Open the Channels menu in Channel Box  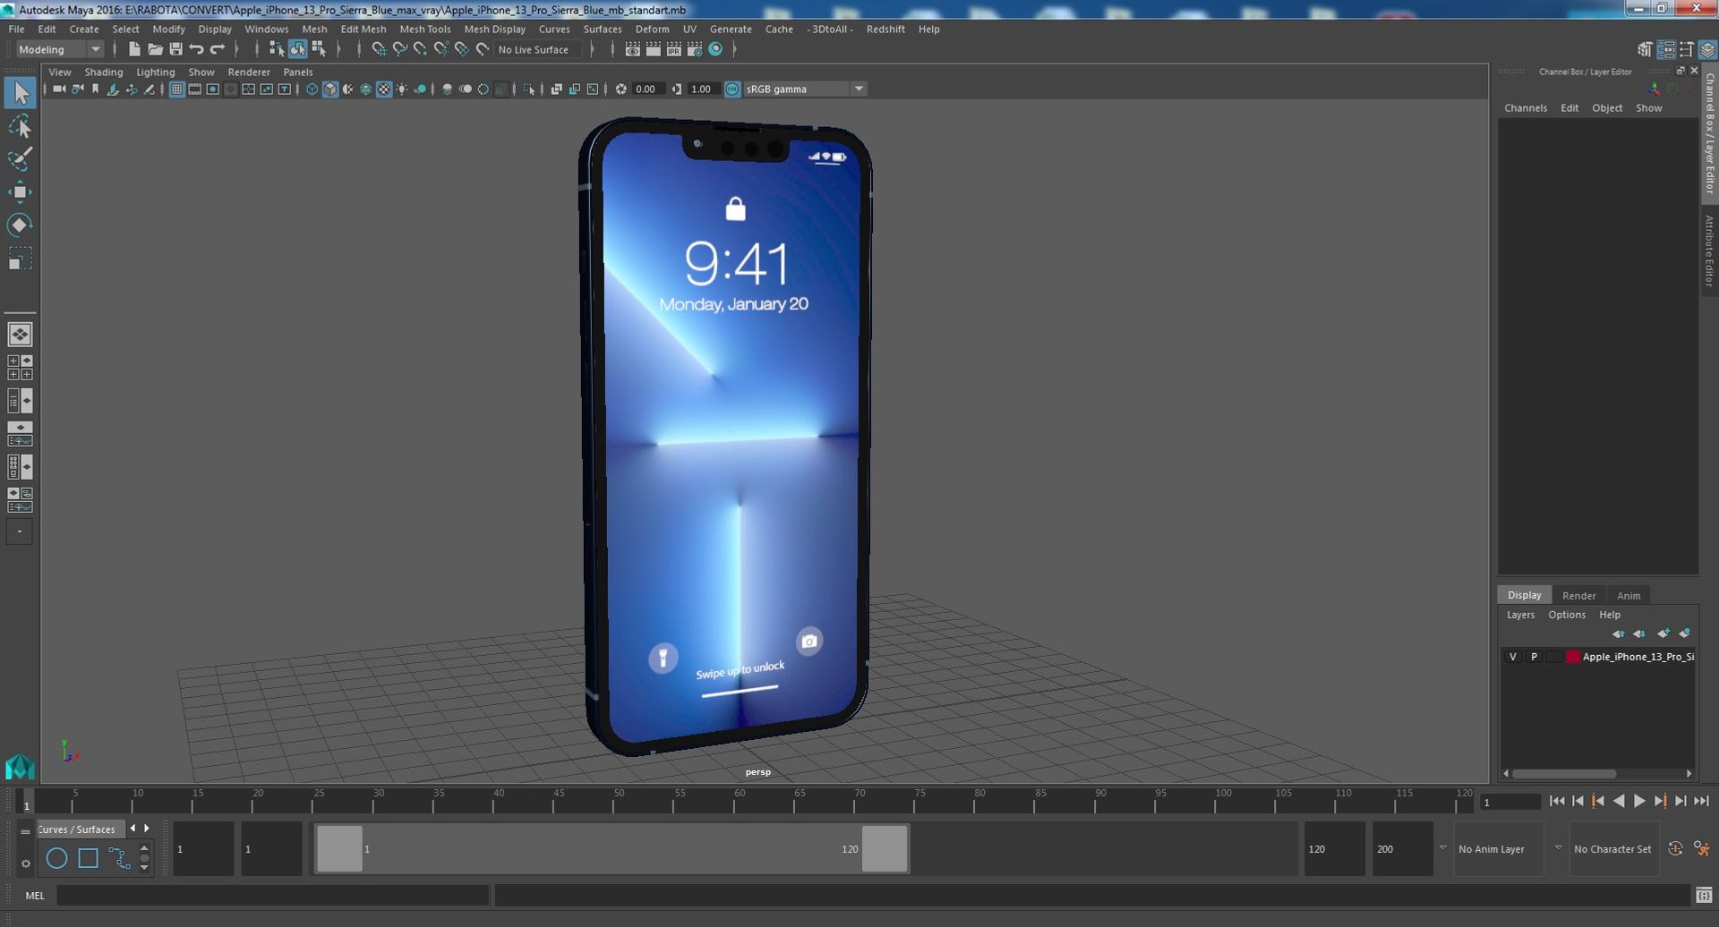click(1525, 108)
